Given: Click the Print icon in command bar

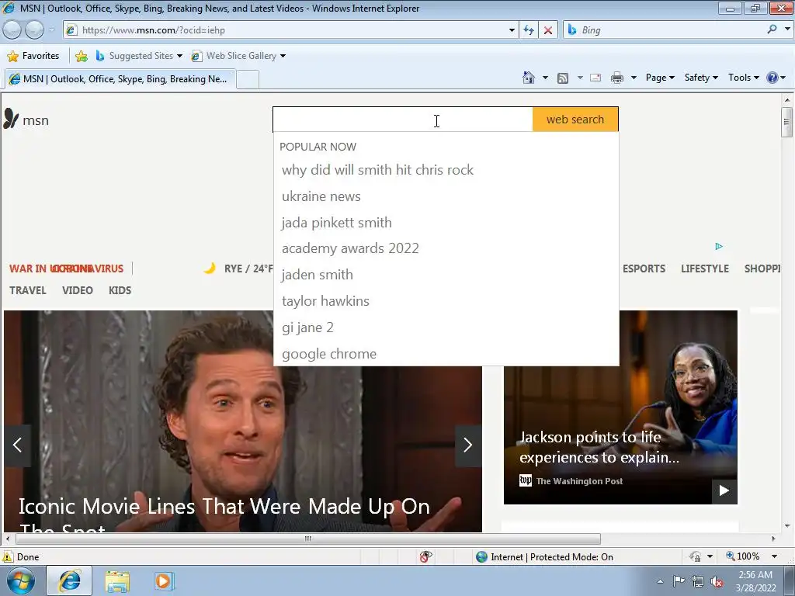Looking at the screenshot, I should click(x=617, y=78).
